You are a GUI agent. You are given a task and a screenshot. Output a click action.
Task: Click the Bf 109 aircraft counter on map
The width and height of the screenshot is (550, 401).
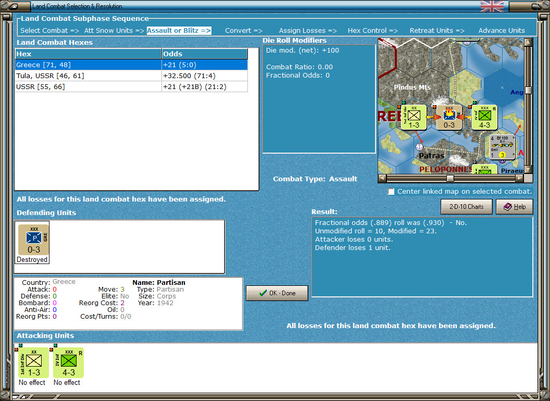coord(502,147)
